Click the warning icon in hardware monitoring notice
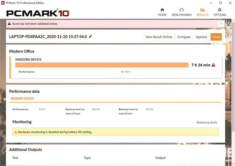Image resolution: width=235 pixels, height=166 pixels. tap(16, 132)
